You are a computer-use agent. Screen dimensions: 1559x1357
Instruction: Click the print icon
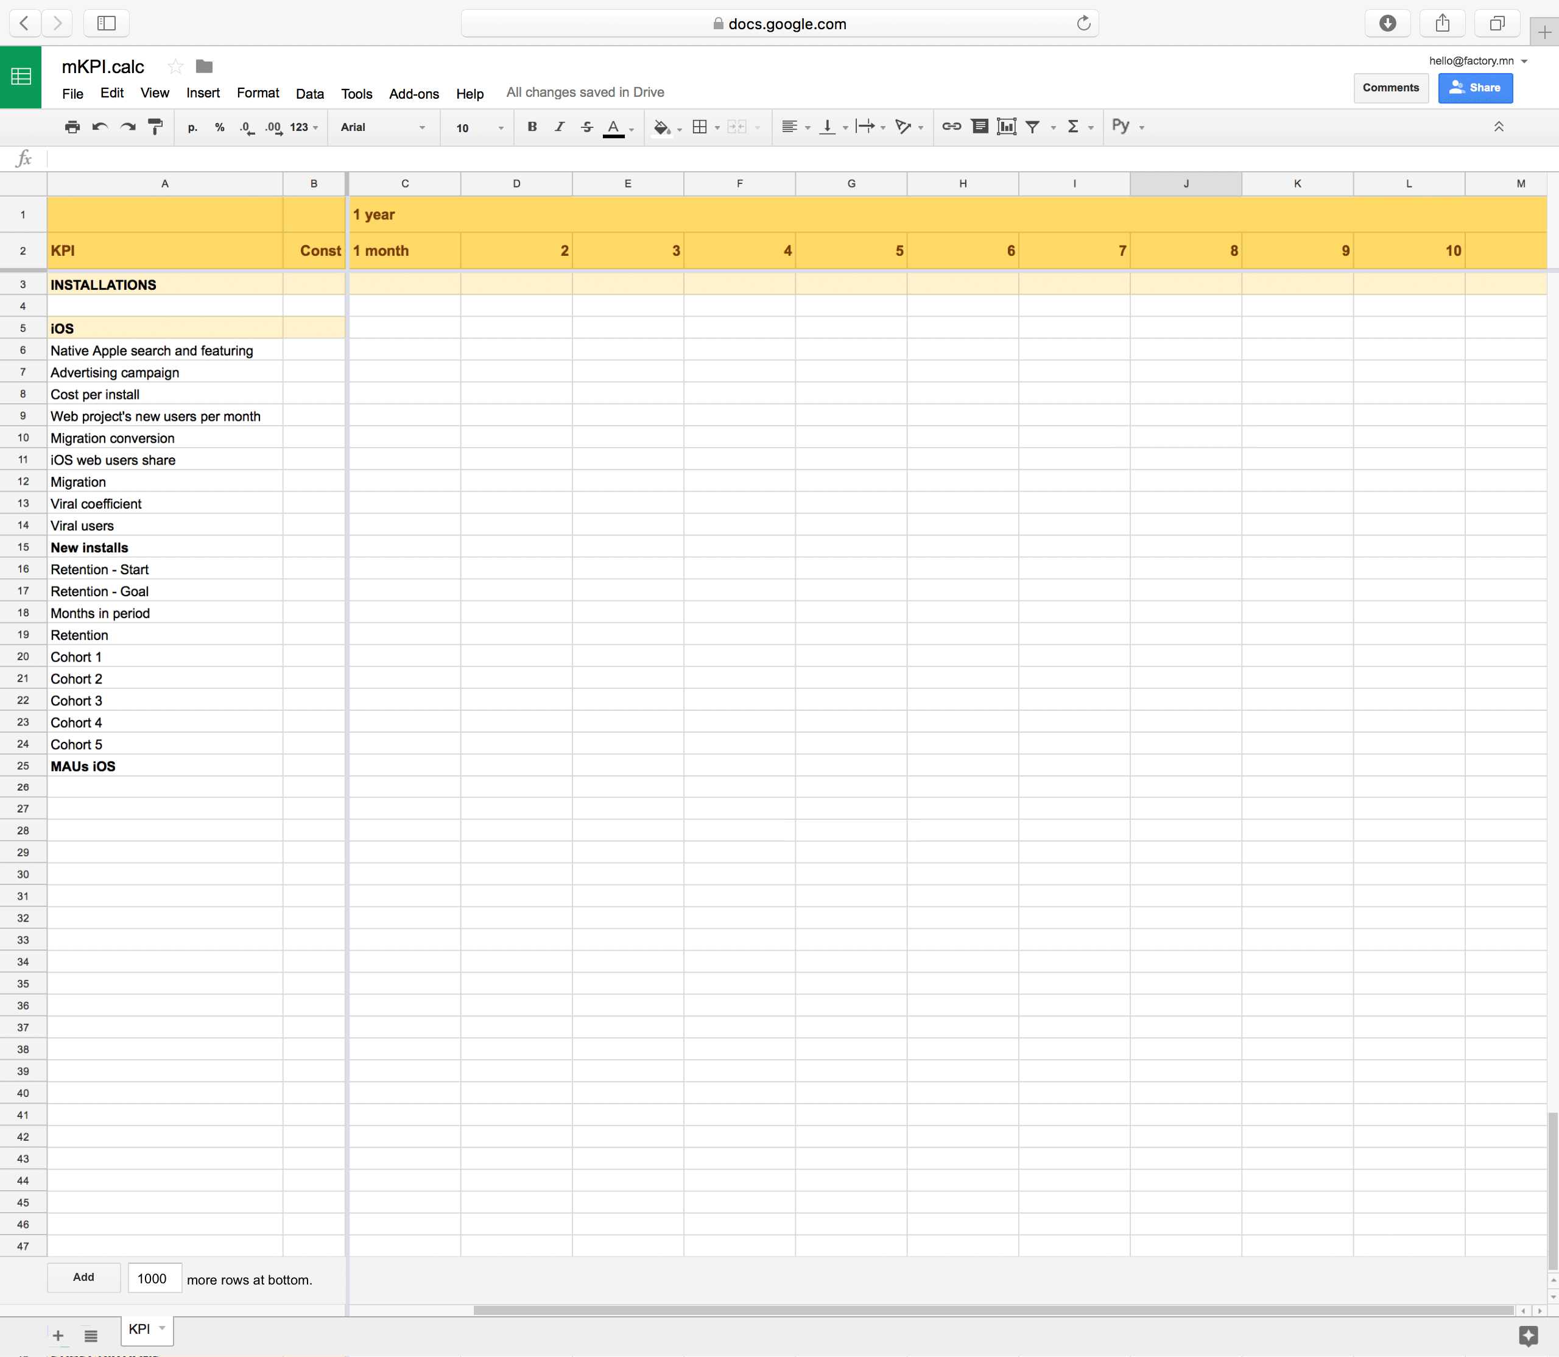tap(72, 127)
